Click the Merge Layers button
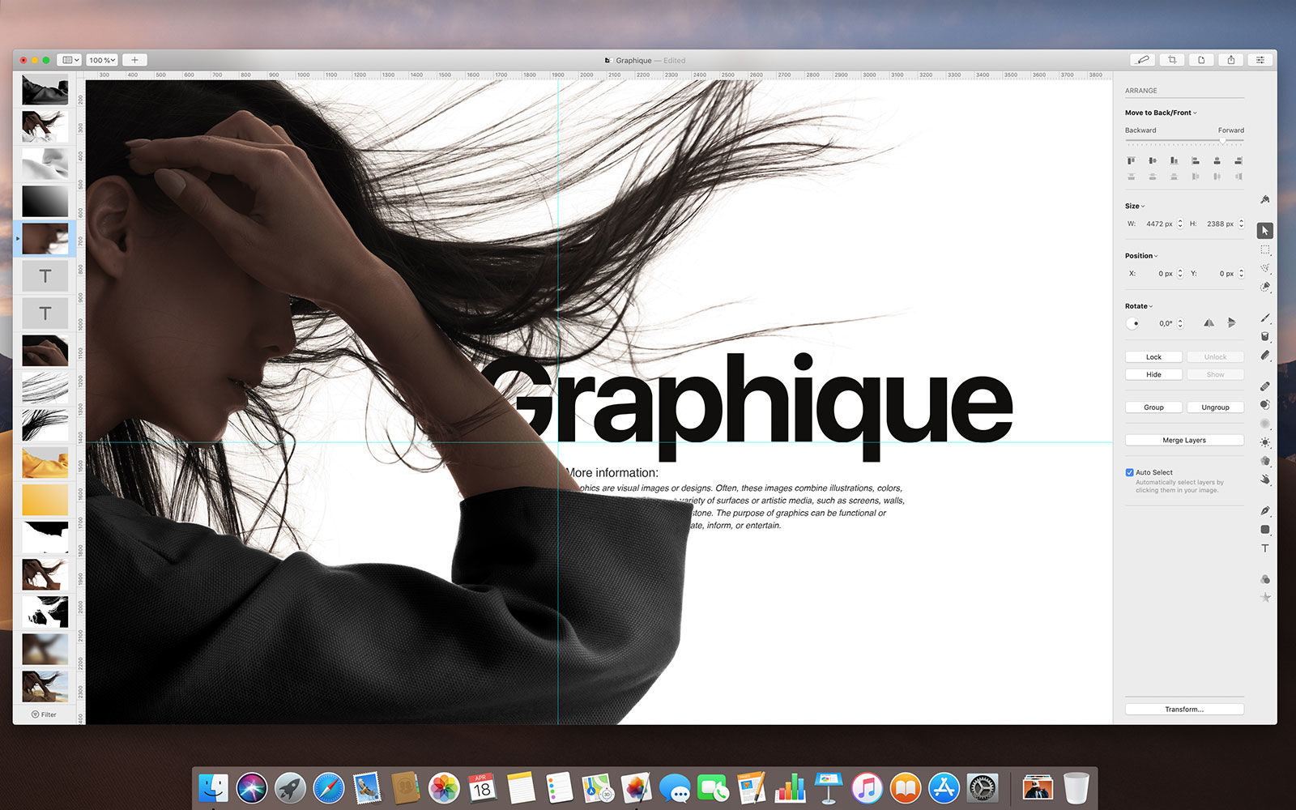The image size is (1296, 810). pyautogui.click(x=1183, y=440)
